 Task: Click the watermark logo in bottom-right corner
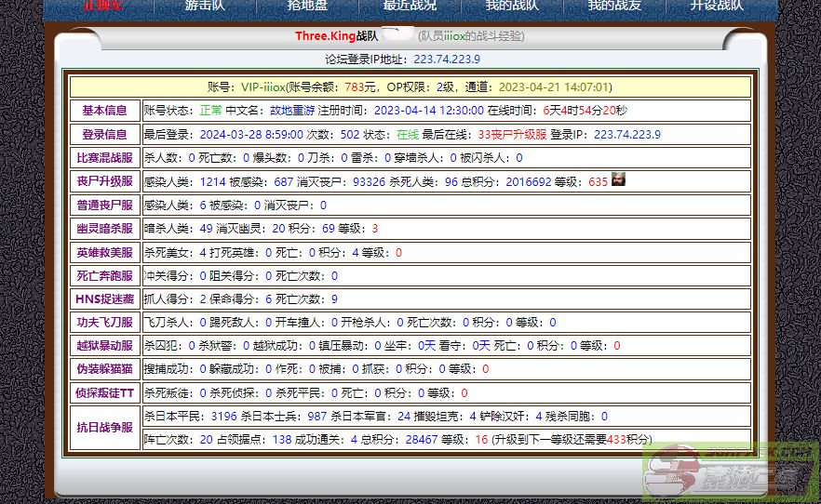pos(731,473)
